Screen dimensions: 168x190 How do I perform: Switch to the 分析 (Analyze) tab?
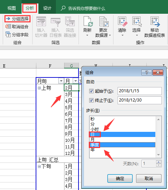pyautogui.click(x=30, y=8)
